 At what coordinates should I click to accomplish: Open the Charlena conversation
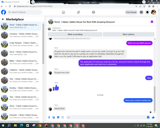[x=20, y=35]
